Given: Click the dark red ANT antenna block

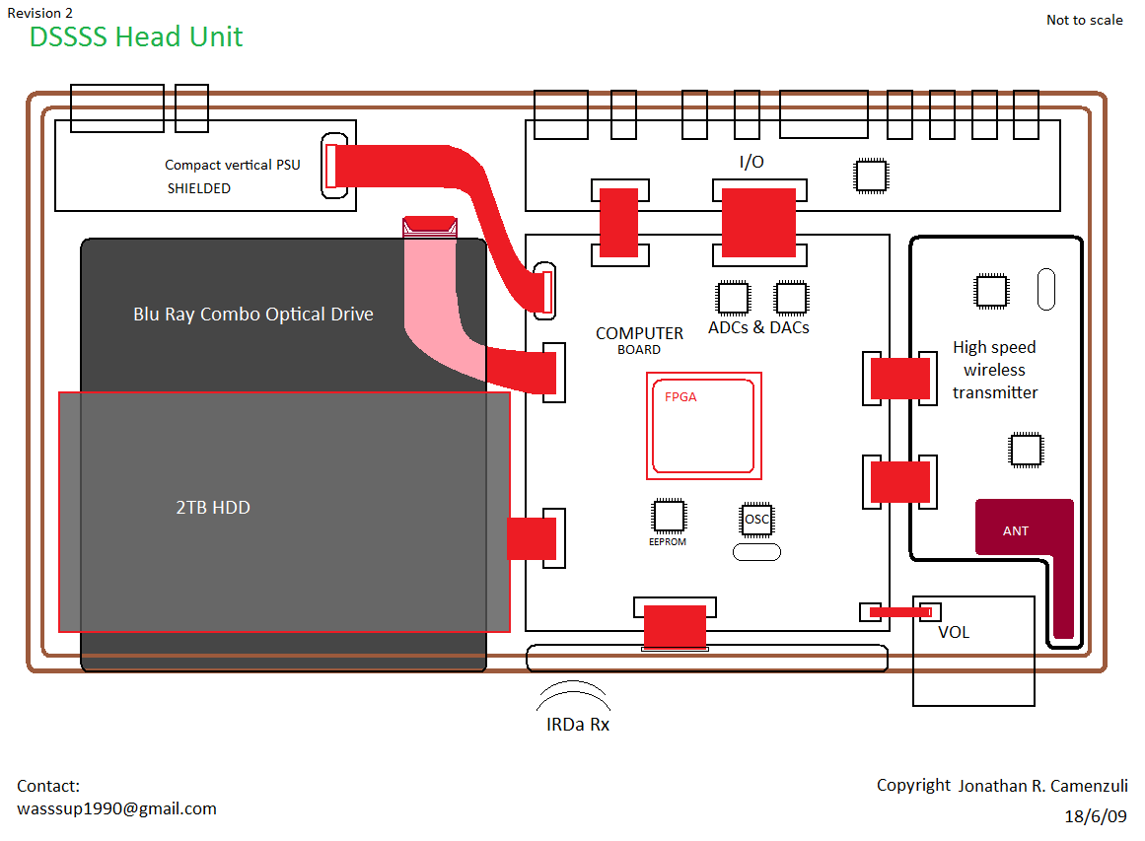Looking at the screenshot, I should [1024, 529].
